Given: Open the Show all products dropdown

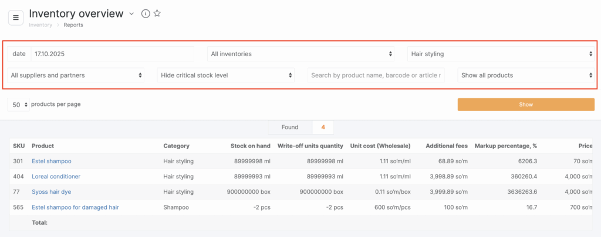Looking at the screenshot, I should (x=527, y=75).
